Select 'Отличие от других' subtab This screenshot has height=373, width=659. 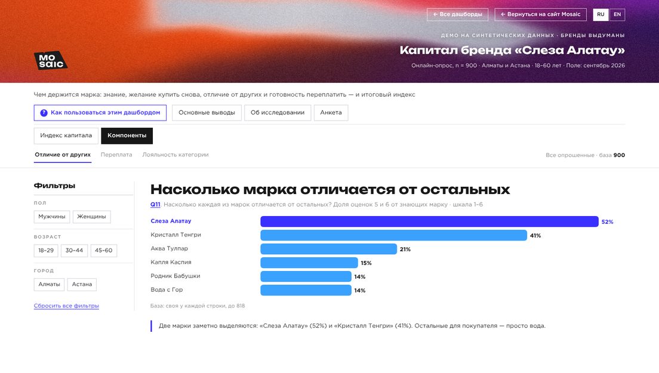pos(63,155)
